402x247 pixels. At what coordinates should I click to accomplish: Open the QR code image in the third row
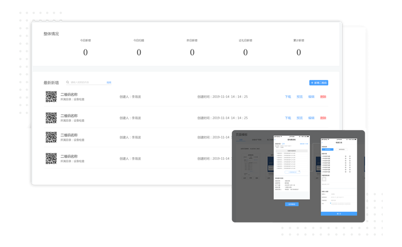51,137
